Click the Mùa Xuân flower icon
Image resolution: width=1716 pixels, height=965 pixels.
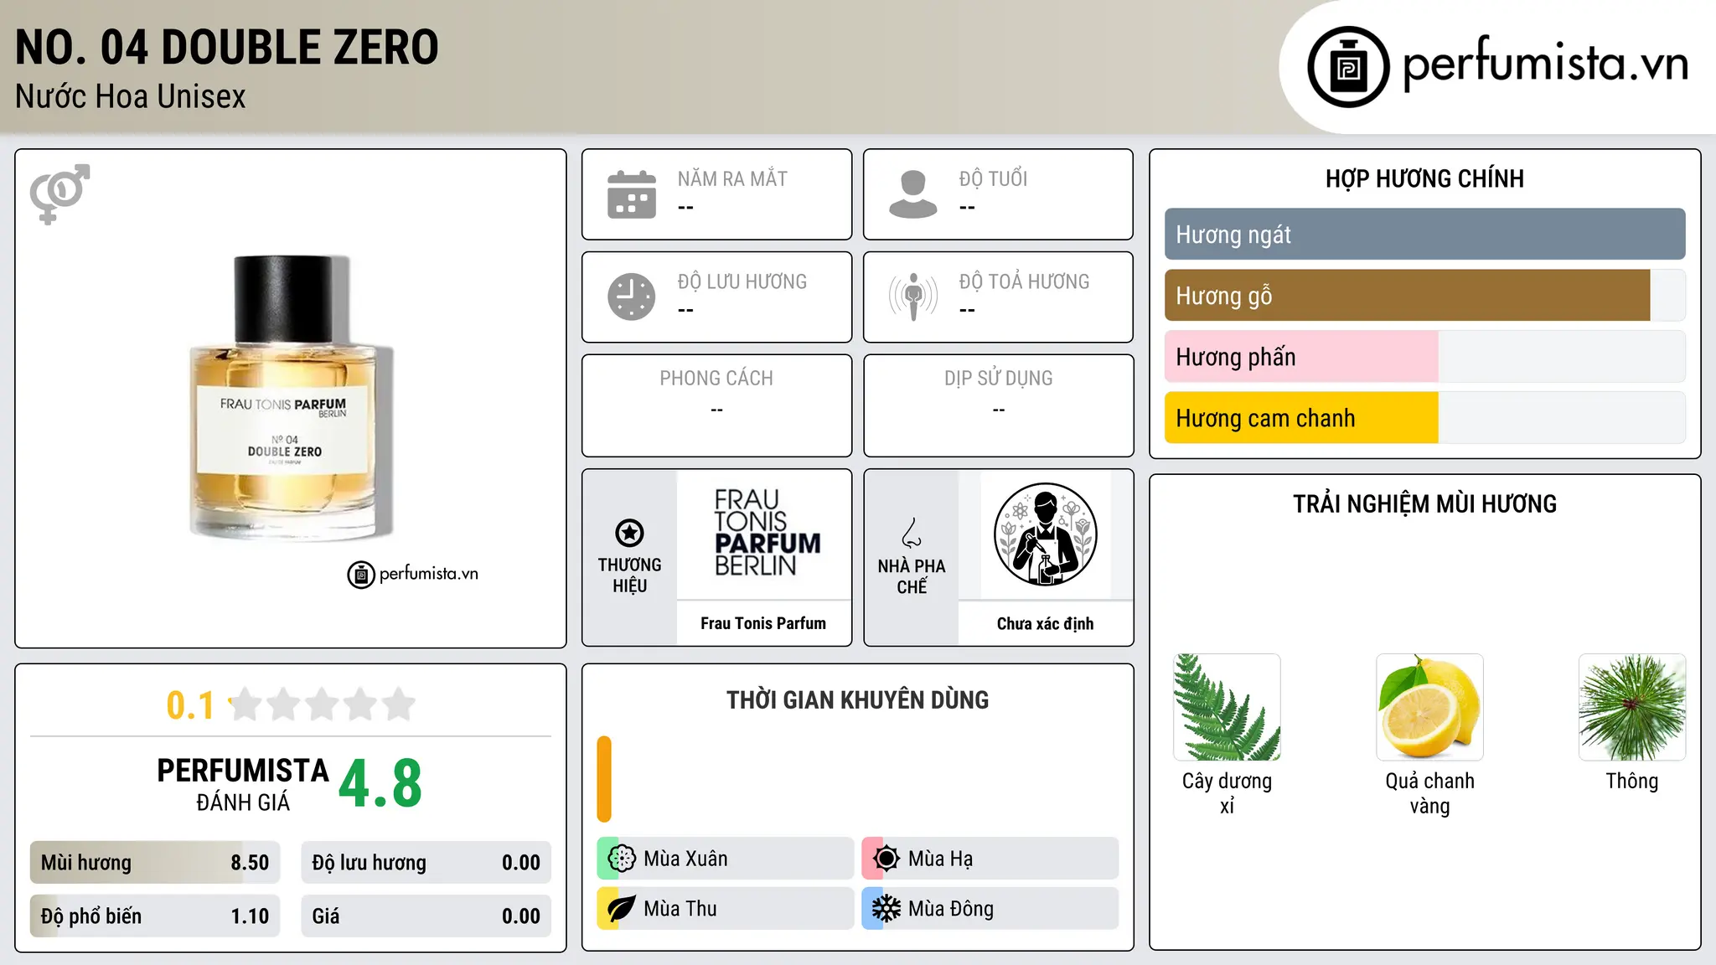point(622,859)
